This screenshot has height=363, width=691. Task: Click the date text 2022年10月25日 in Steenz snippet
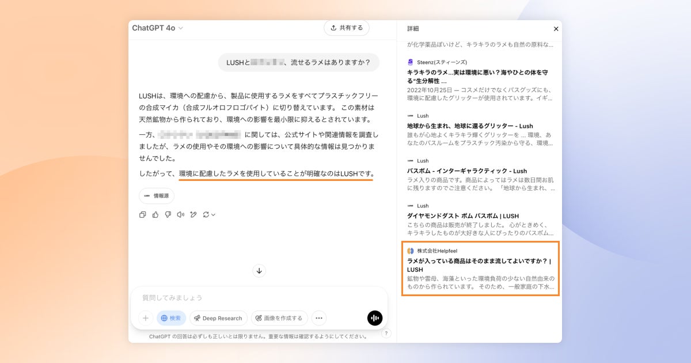(430, 89)
